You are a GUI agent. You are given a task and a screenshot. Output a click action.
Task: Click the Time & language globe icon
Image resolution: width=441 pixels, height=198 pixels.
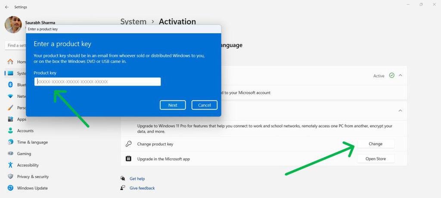tap(10, 142)
